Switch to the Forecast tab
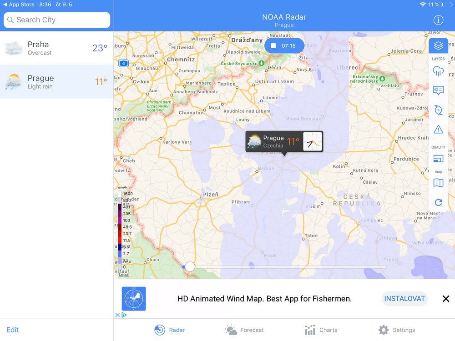 [x=244, y=330]
